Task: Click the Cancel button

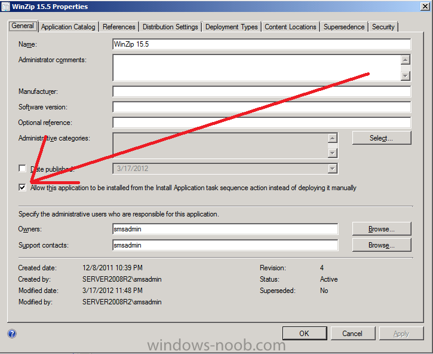Action: (x=352, y=333)
